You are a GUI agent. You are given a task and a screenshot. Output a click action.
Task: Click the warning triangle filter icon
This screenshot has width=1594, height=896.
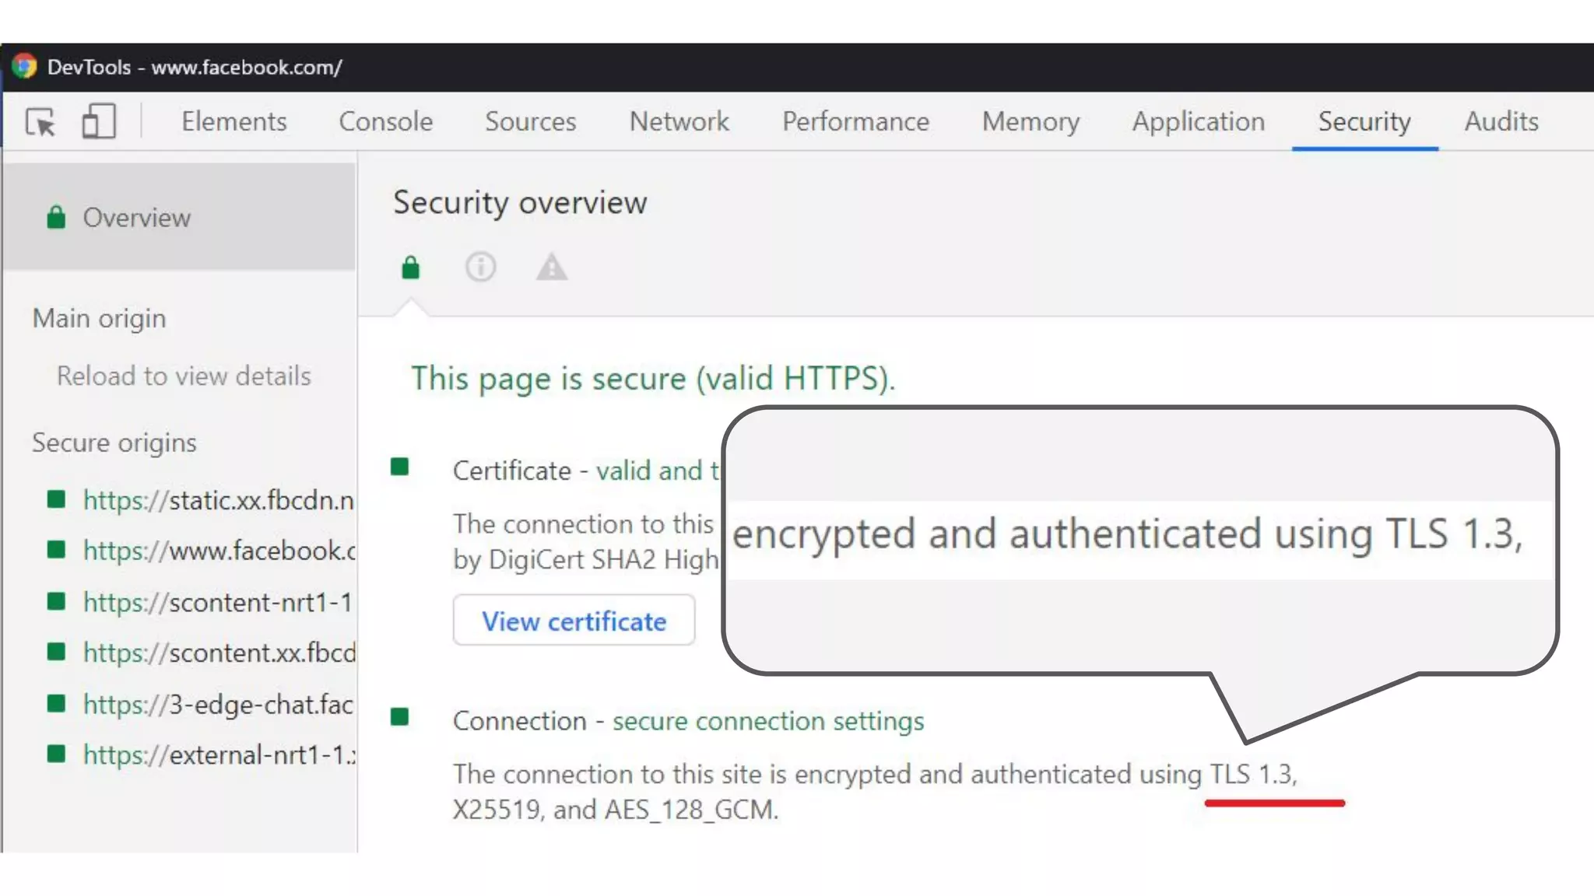pos(551,267)
